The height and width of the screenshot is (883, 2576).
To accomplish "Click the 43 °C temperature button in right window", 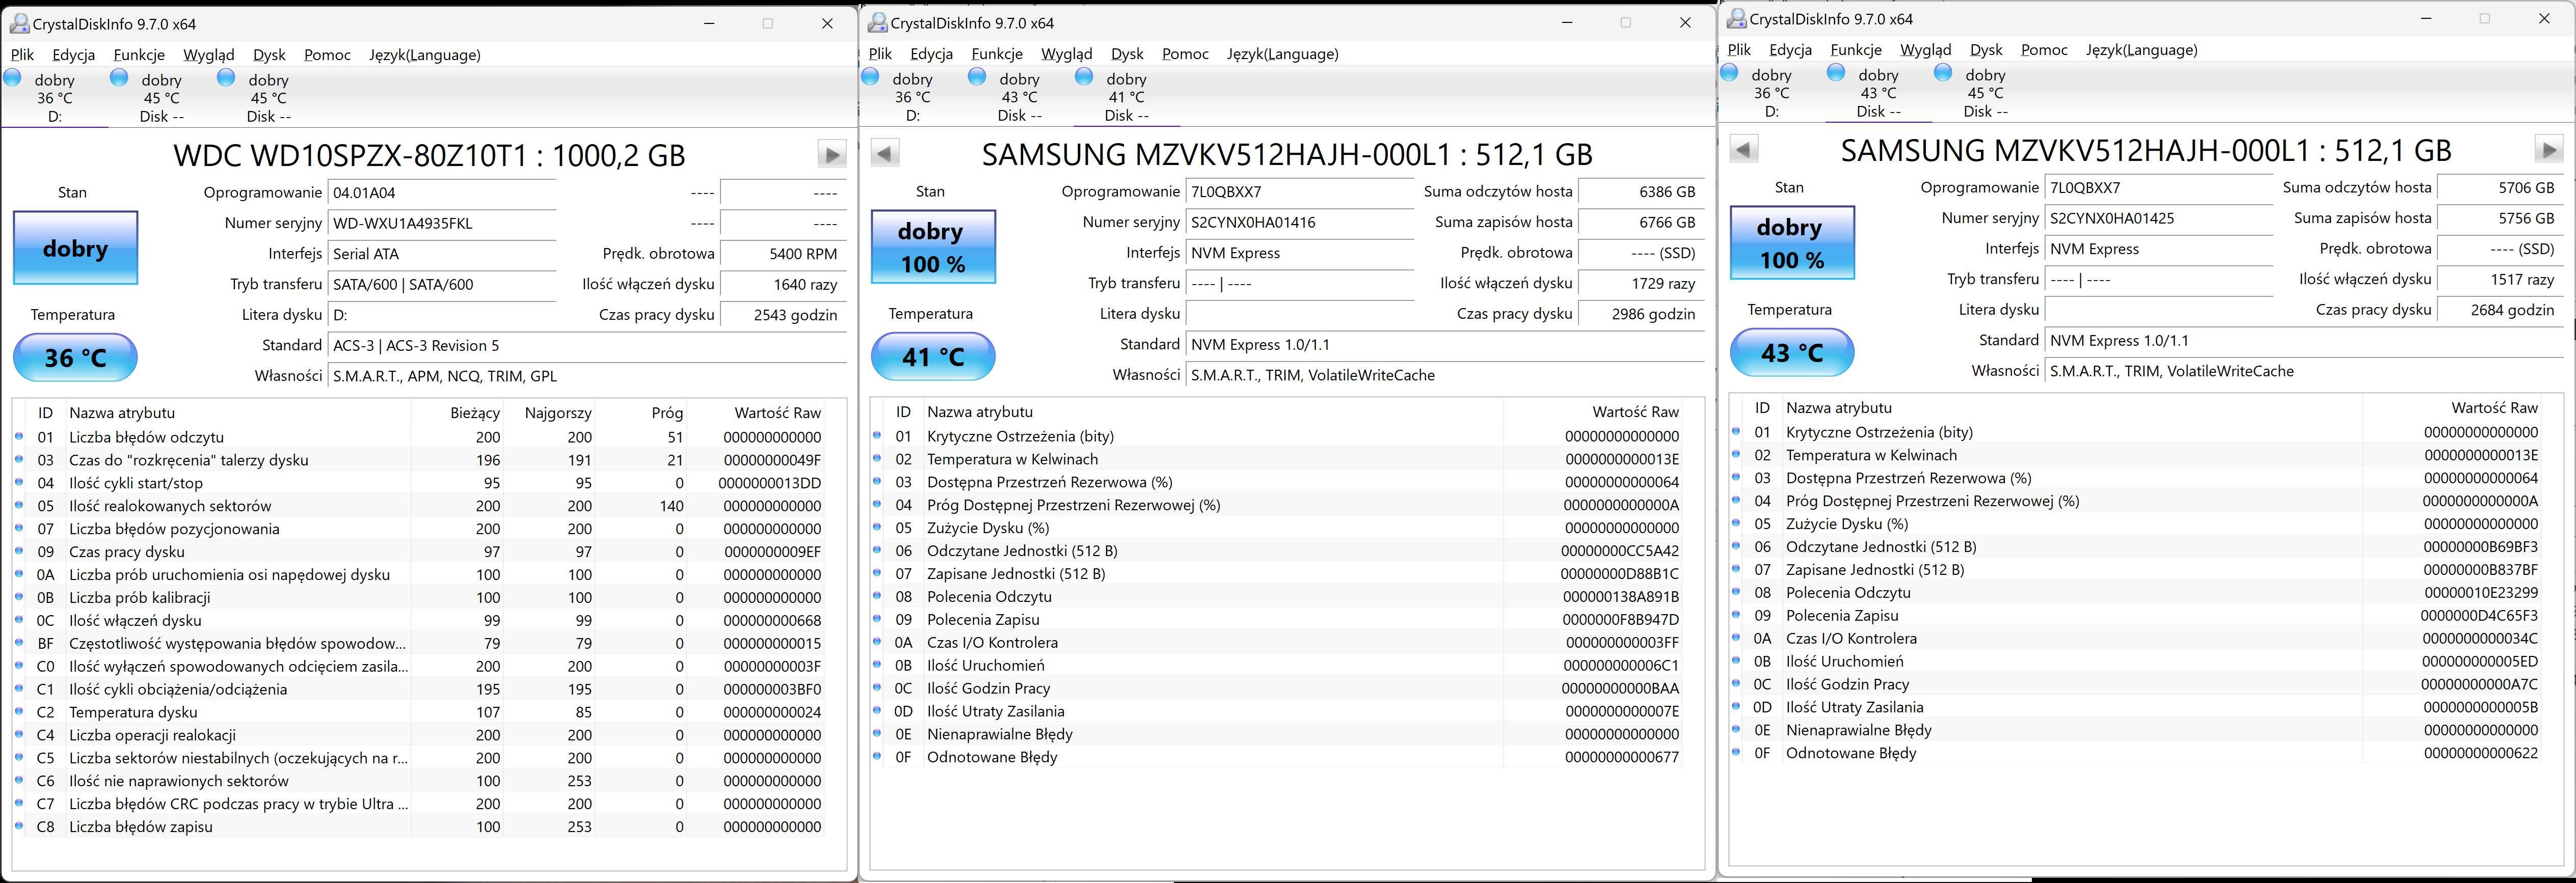I will point(1792,352).
